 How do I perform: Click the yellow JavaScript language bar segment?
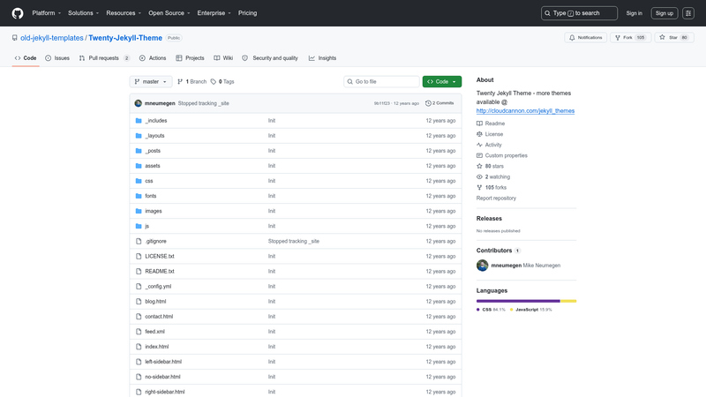pyautogui.click(x=568, y=301)
